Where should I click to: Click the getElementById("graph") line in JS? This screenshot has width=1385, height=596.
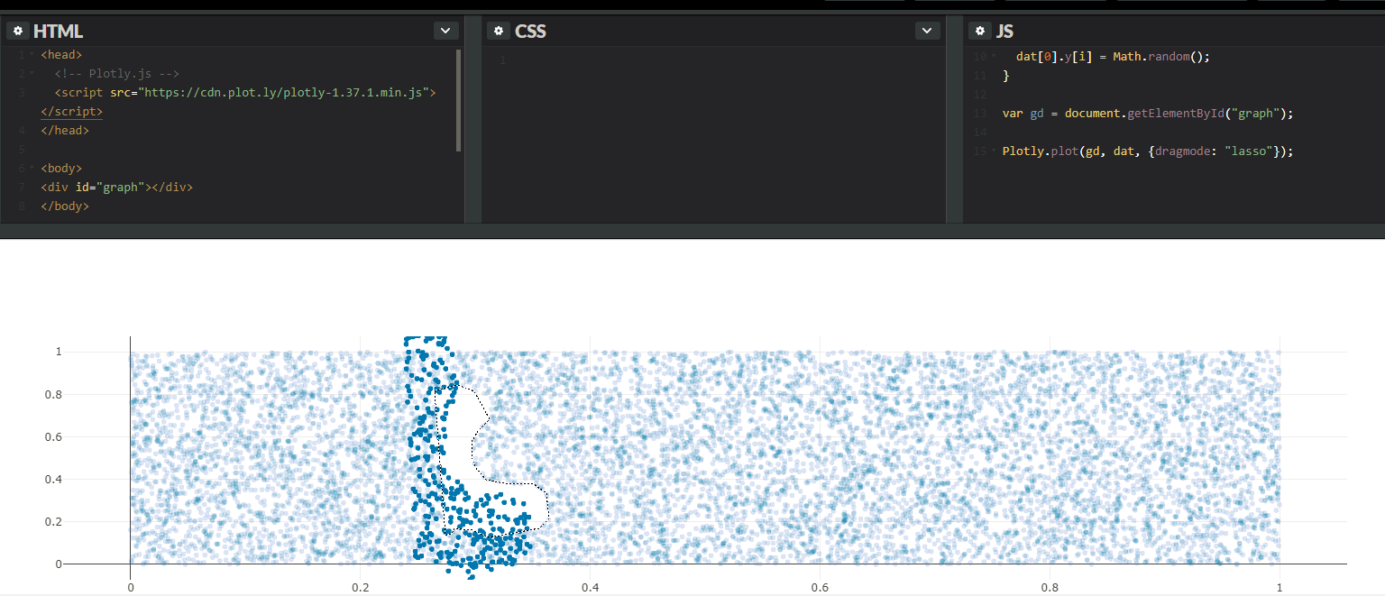(1148, 114)
